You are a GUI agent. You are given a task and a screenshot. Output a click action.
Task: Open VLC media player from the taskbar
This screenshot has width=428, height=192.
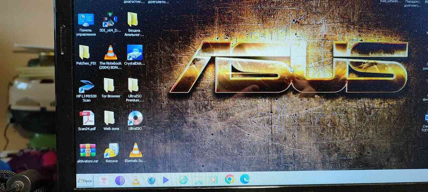(x=135, y=180)
